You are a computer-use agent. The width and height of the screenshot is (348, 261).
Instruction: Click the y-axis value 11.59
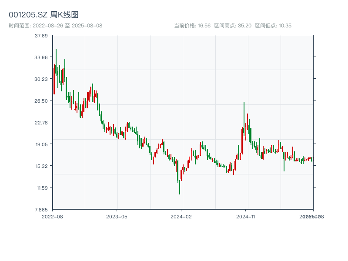pyautogui.click(x=42, y=188)
